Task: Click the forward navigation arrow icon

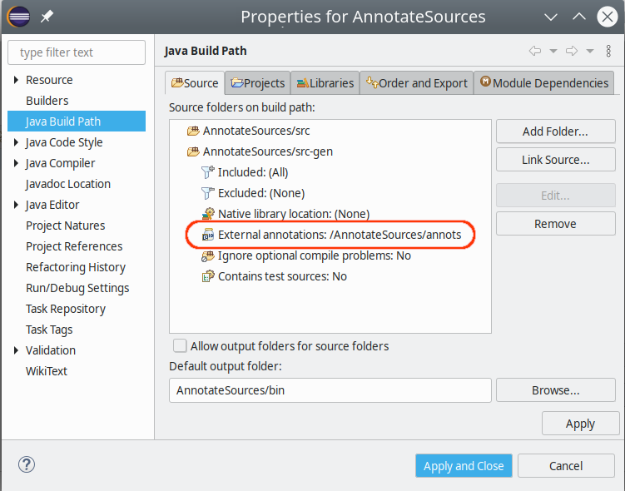Action: click(x=572, y=51)
